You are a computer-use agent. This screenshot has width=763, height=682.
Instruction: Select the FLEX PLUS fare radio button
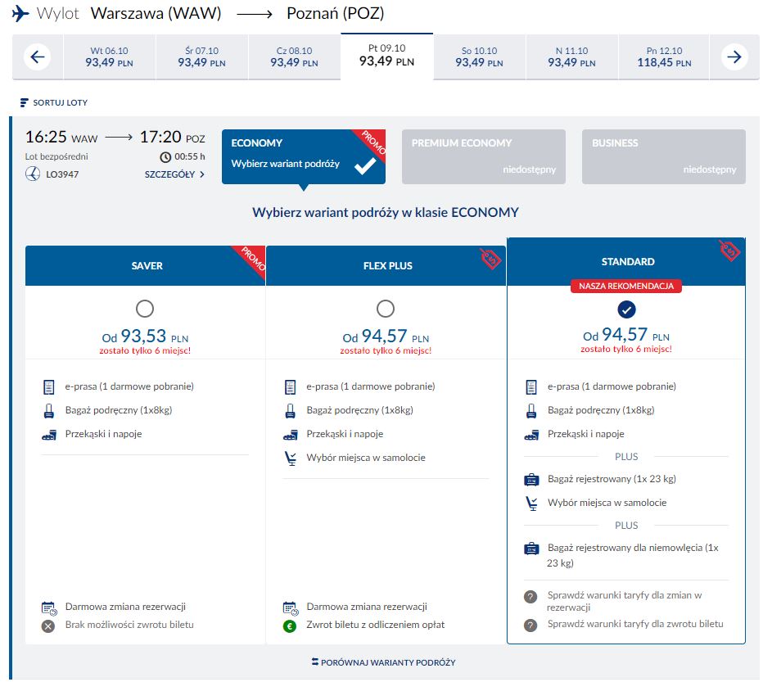point(386,309)
